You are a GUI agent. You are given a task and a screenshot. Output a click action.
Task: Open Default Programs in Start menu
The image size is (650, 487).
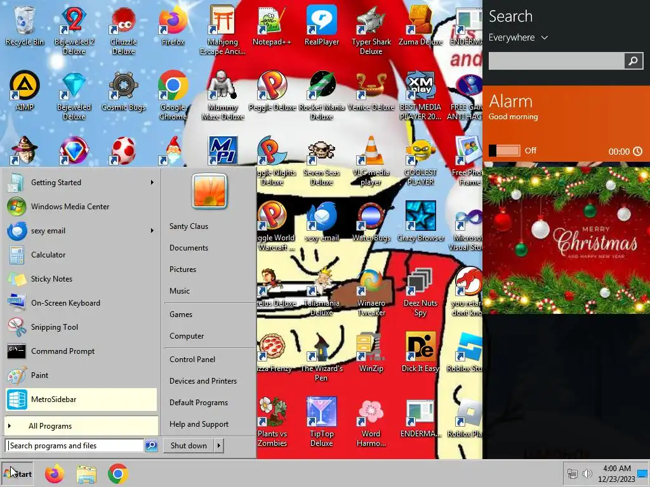point(199,403)
